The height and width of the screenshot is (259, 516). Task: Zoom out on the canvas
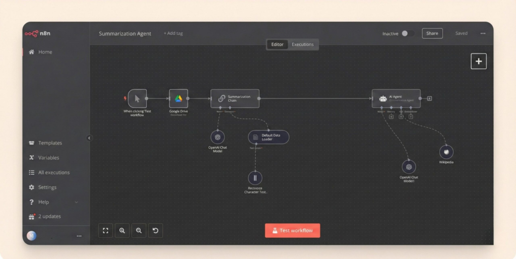point(139,231)
